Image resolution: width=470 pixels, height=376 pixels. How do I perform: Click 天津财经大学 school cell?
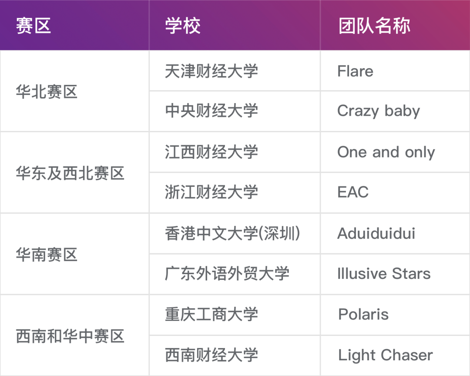pos(235,71)
